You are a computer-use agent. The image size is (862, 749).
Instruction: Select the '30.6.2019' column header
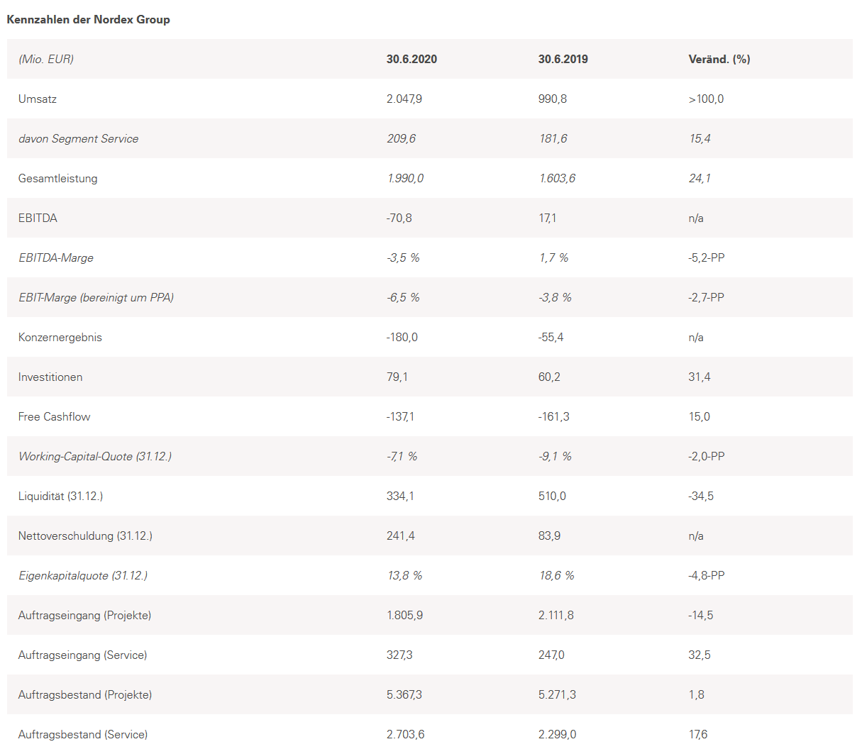(x=563, y=60)
